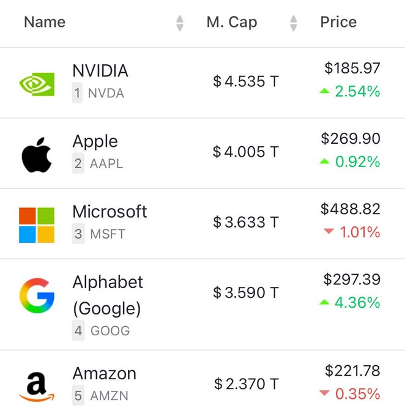Open the Microsoft company link
405x416 pixels.
110,212
